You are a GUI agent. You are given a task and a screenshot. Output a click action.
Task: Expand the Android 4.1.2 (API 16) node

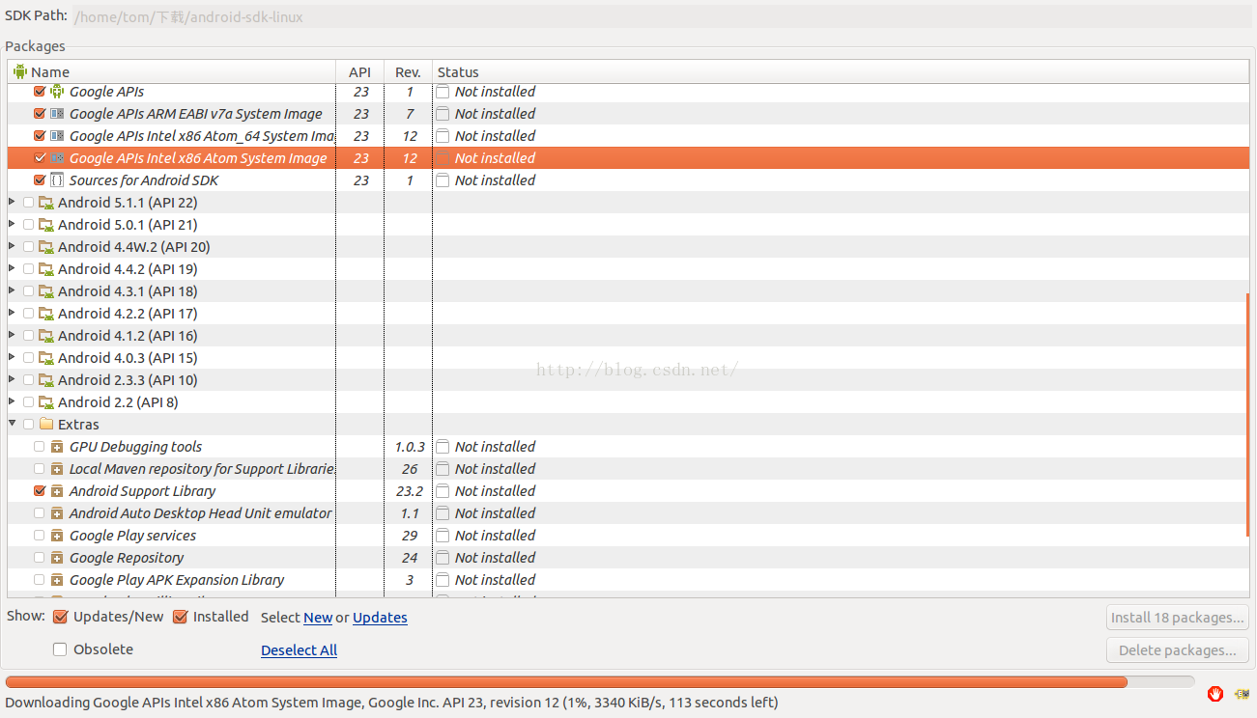click(12, 336)
